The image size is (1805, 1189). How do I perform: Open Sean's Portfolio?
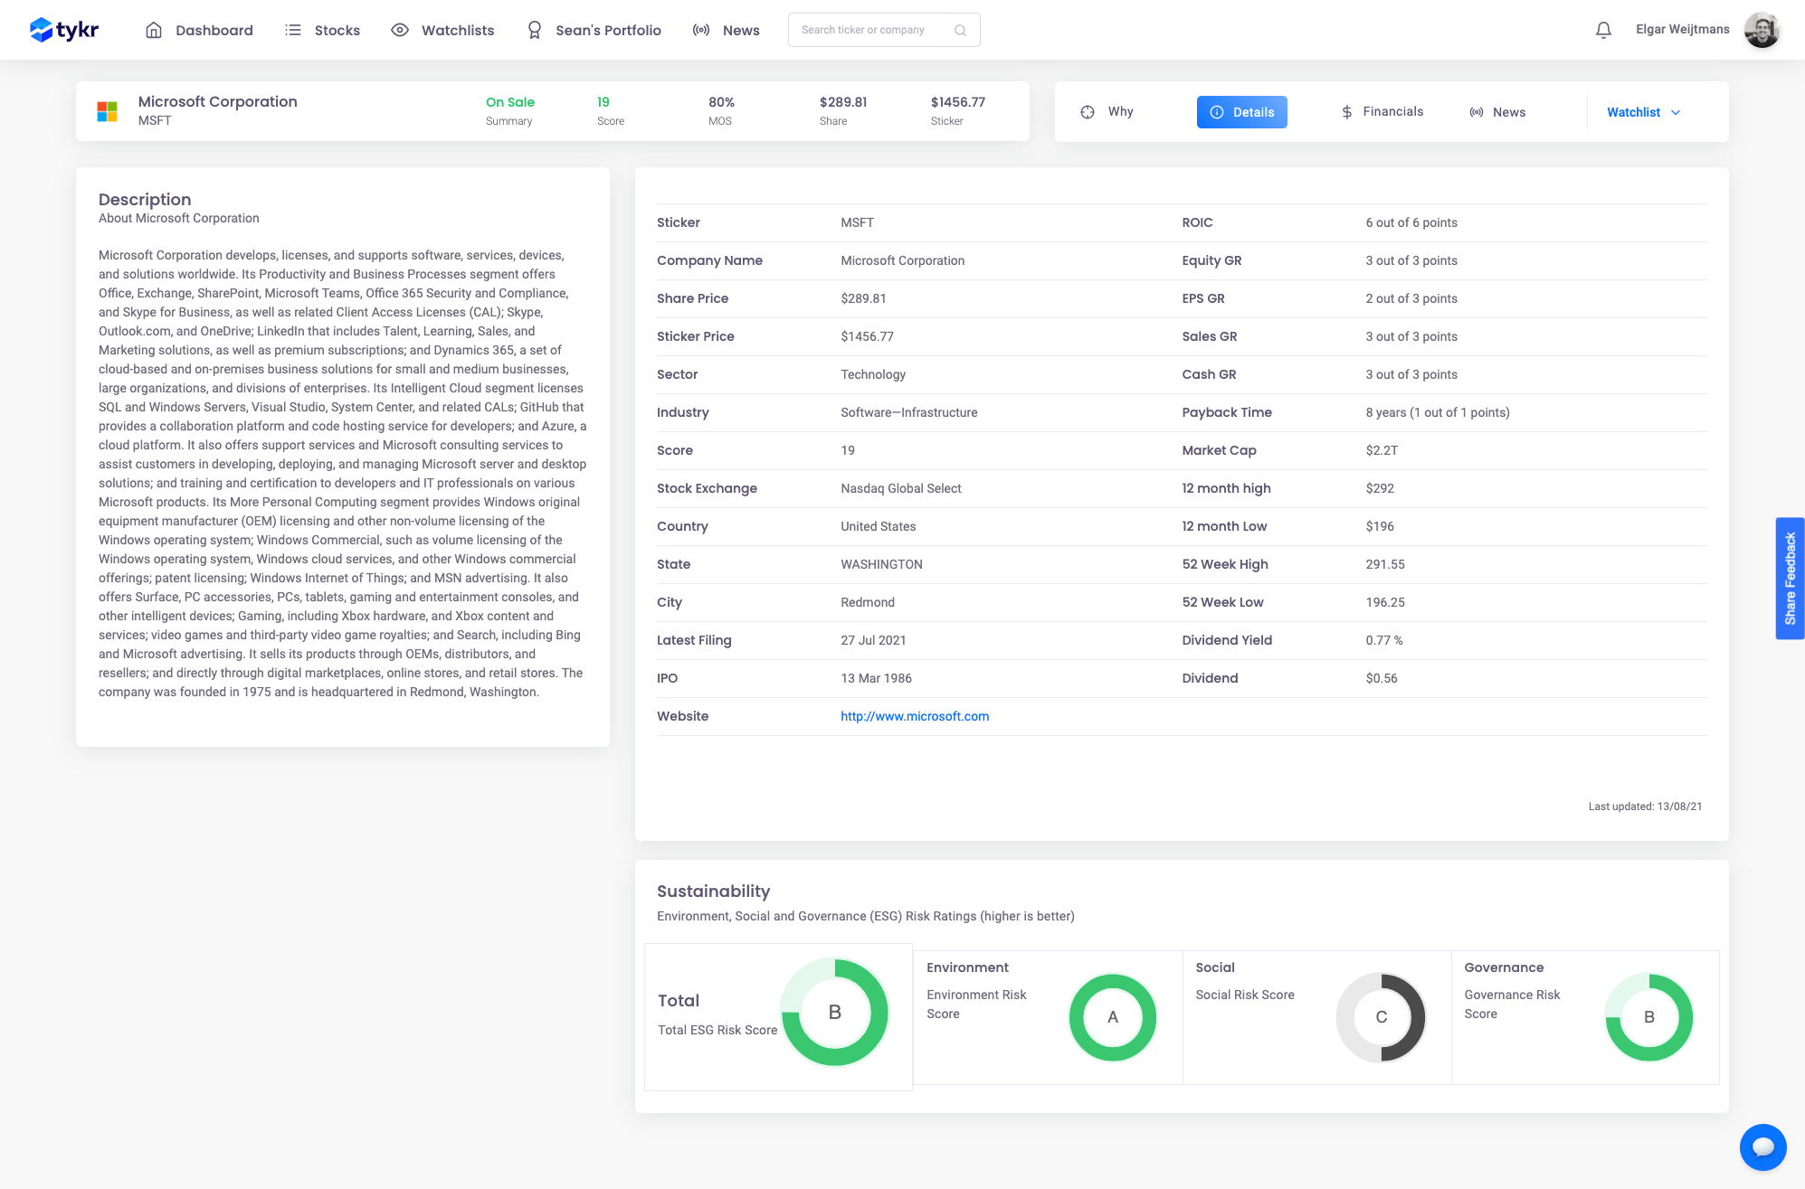594,30
